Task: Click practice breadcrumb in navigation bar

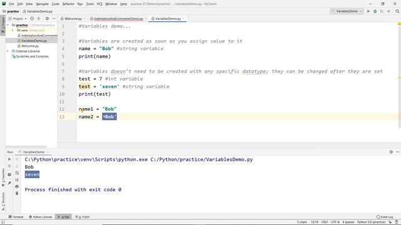Action: [11, 11]
